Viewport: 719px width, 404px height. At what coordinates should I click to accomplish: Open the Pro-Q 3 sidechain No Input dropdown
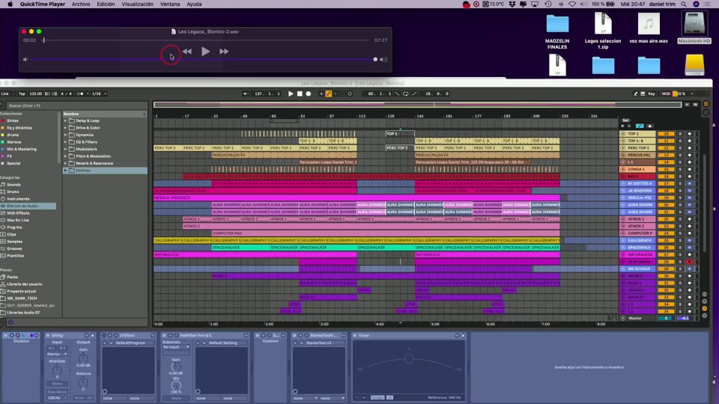click(x=175, y=346)
